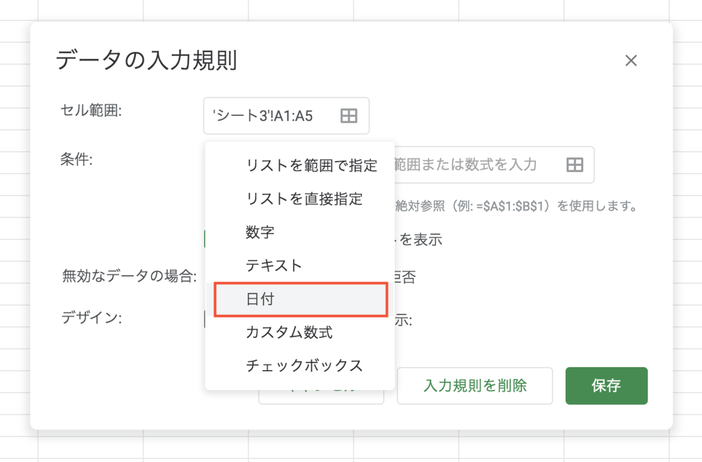
Task: Click the 保存 button
Action: [x=606, y=386]
